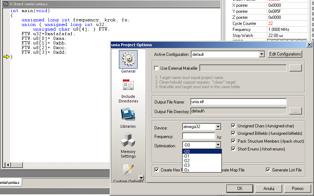Uncheck Pack Structure Members option
Screen dimensions: 314x196
pyautogui.click(x=233, y=141)
